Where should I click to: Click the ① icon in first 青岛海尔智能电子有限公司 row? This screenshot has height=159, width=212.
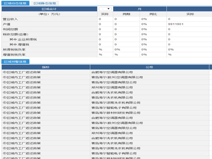5,108
